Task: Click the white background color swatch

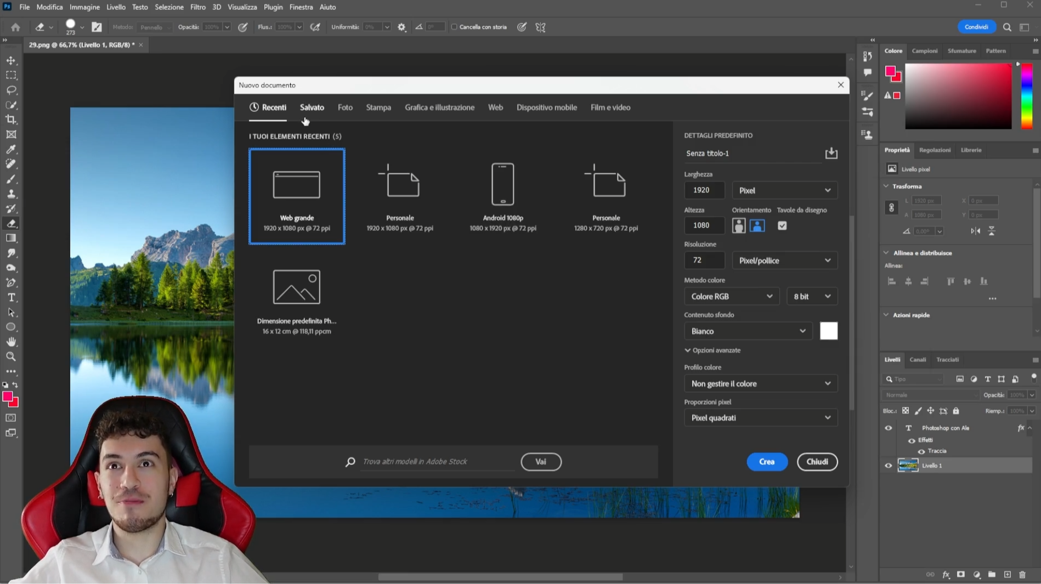Action: click(828, 331)
